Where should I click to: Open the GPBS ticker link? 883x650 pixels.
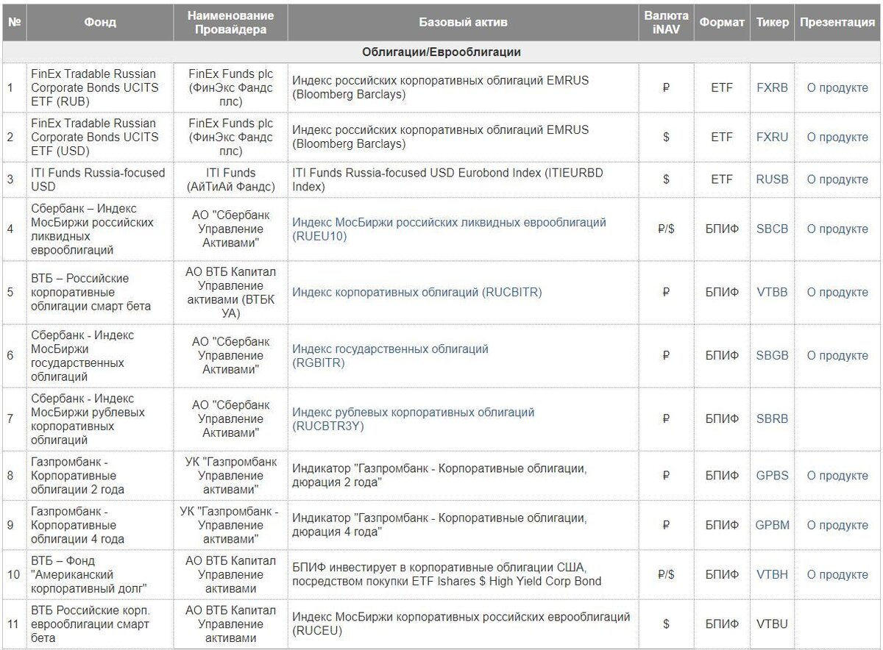(x=772, y=475)
